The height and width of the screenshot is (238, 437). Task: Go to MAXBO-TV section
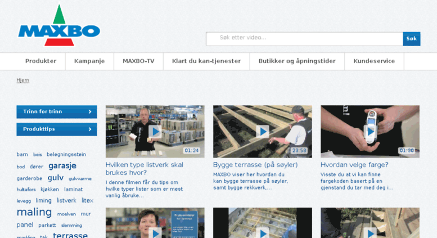138,61
